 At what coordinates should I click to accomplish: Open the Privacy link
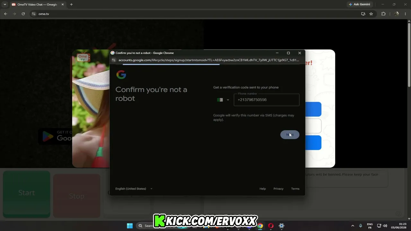278,189
